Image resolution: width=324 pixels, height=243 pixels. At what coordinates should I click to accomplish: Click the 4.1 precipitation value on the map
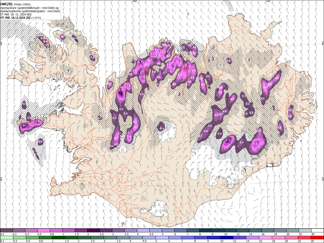click(25, 126)
